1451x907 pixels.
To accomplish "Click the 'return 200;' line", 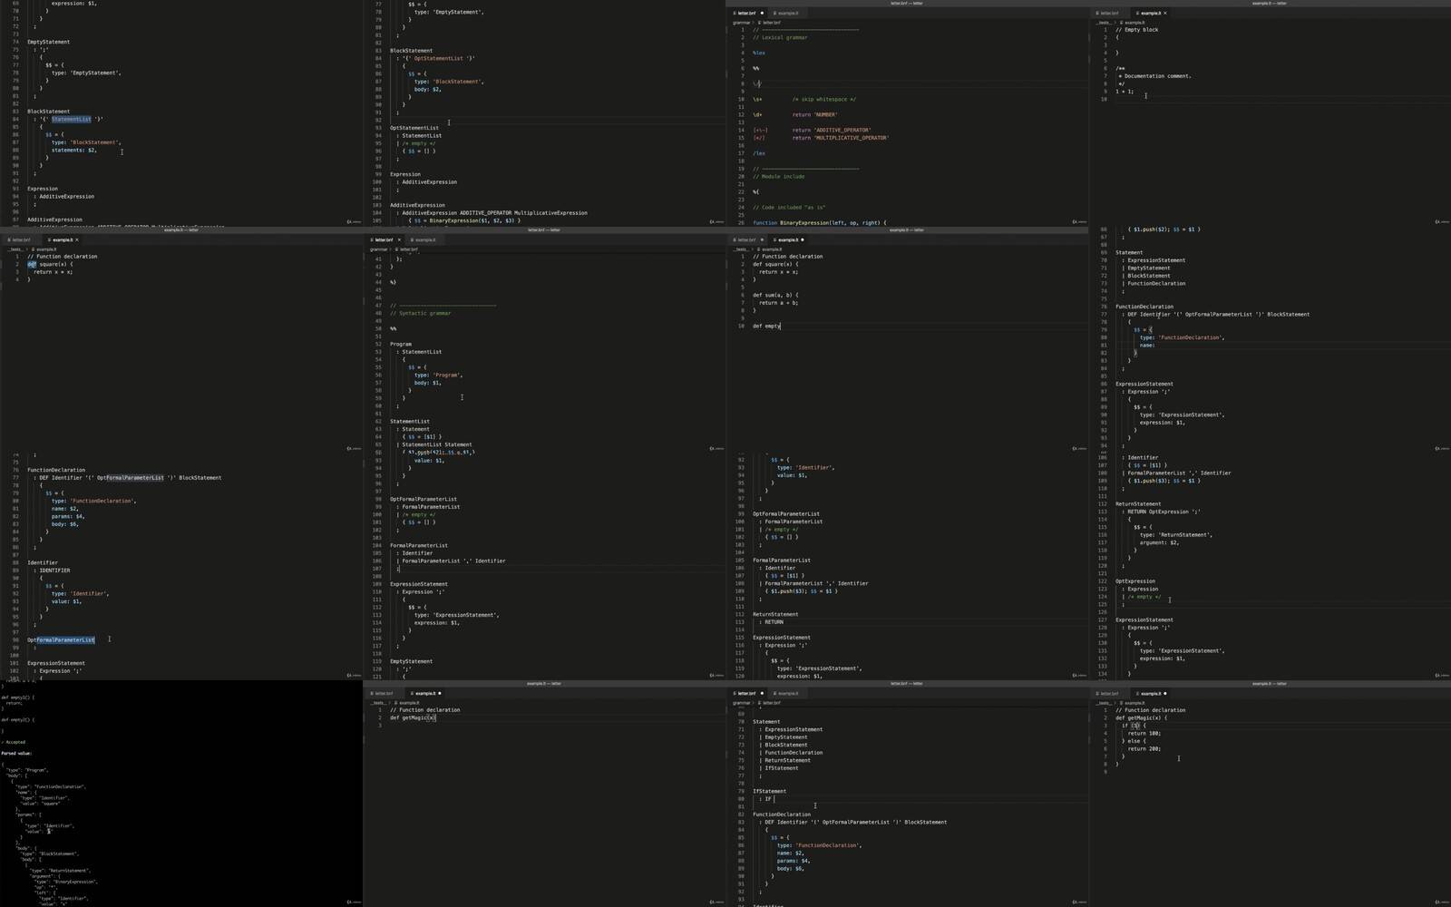I will point(1144,749).
